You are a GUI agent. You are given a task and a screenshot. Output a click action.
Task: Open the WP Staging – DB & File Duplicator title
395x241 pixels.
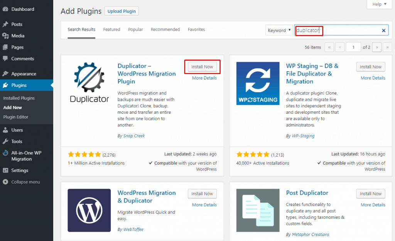coord(312,74)
